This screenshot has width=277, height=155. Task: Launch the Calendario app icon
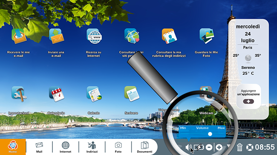[57, 94]
